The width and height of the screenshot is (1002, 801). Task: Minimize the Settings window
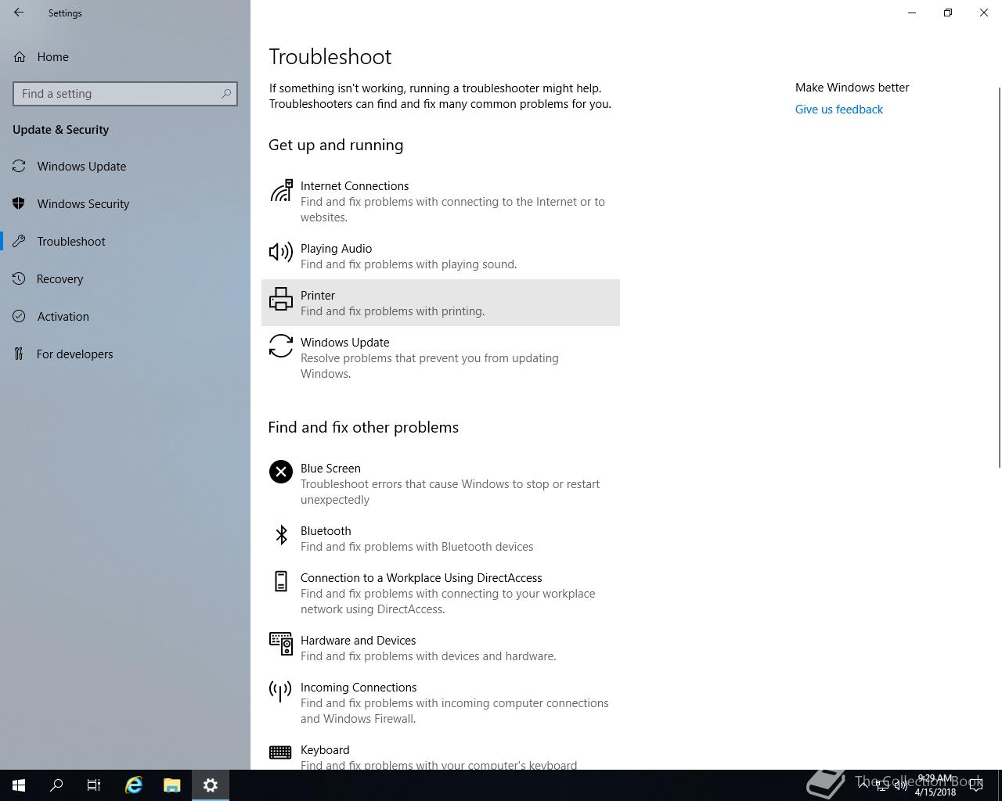tap(912, 13)
